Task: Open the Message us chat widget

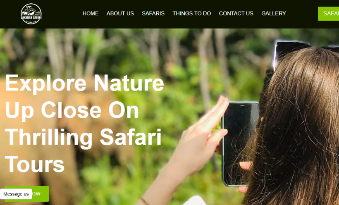Action: 16,194
